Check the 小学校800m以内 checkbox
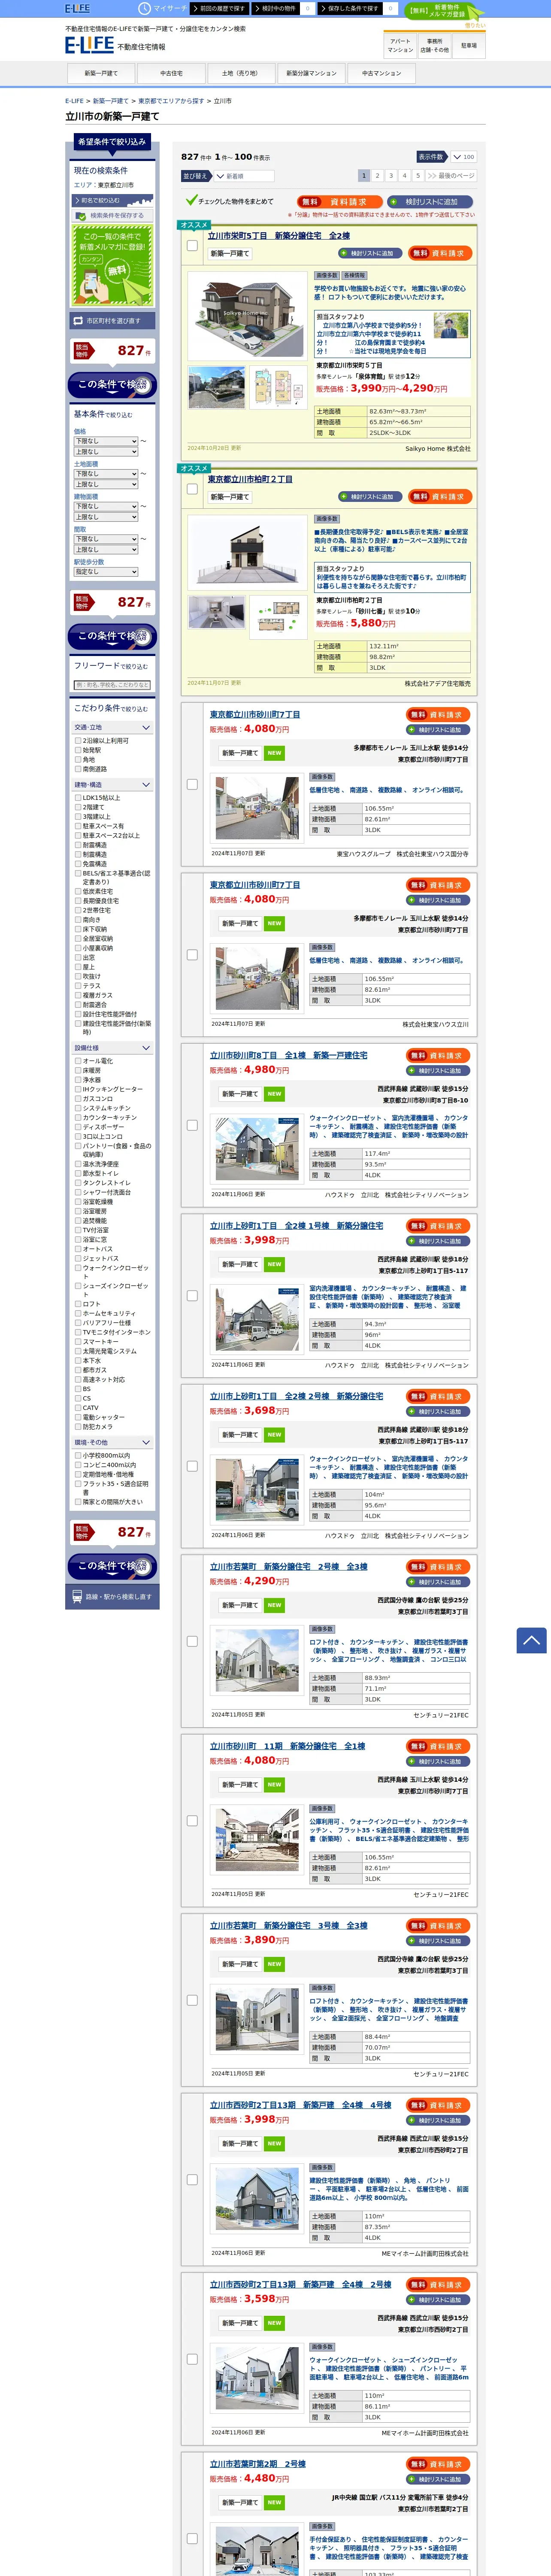 point(78,1455)
